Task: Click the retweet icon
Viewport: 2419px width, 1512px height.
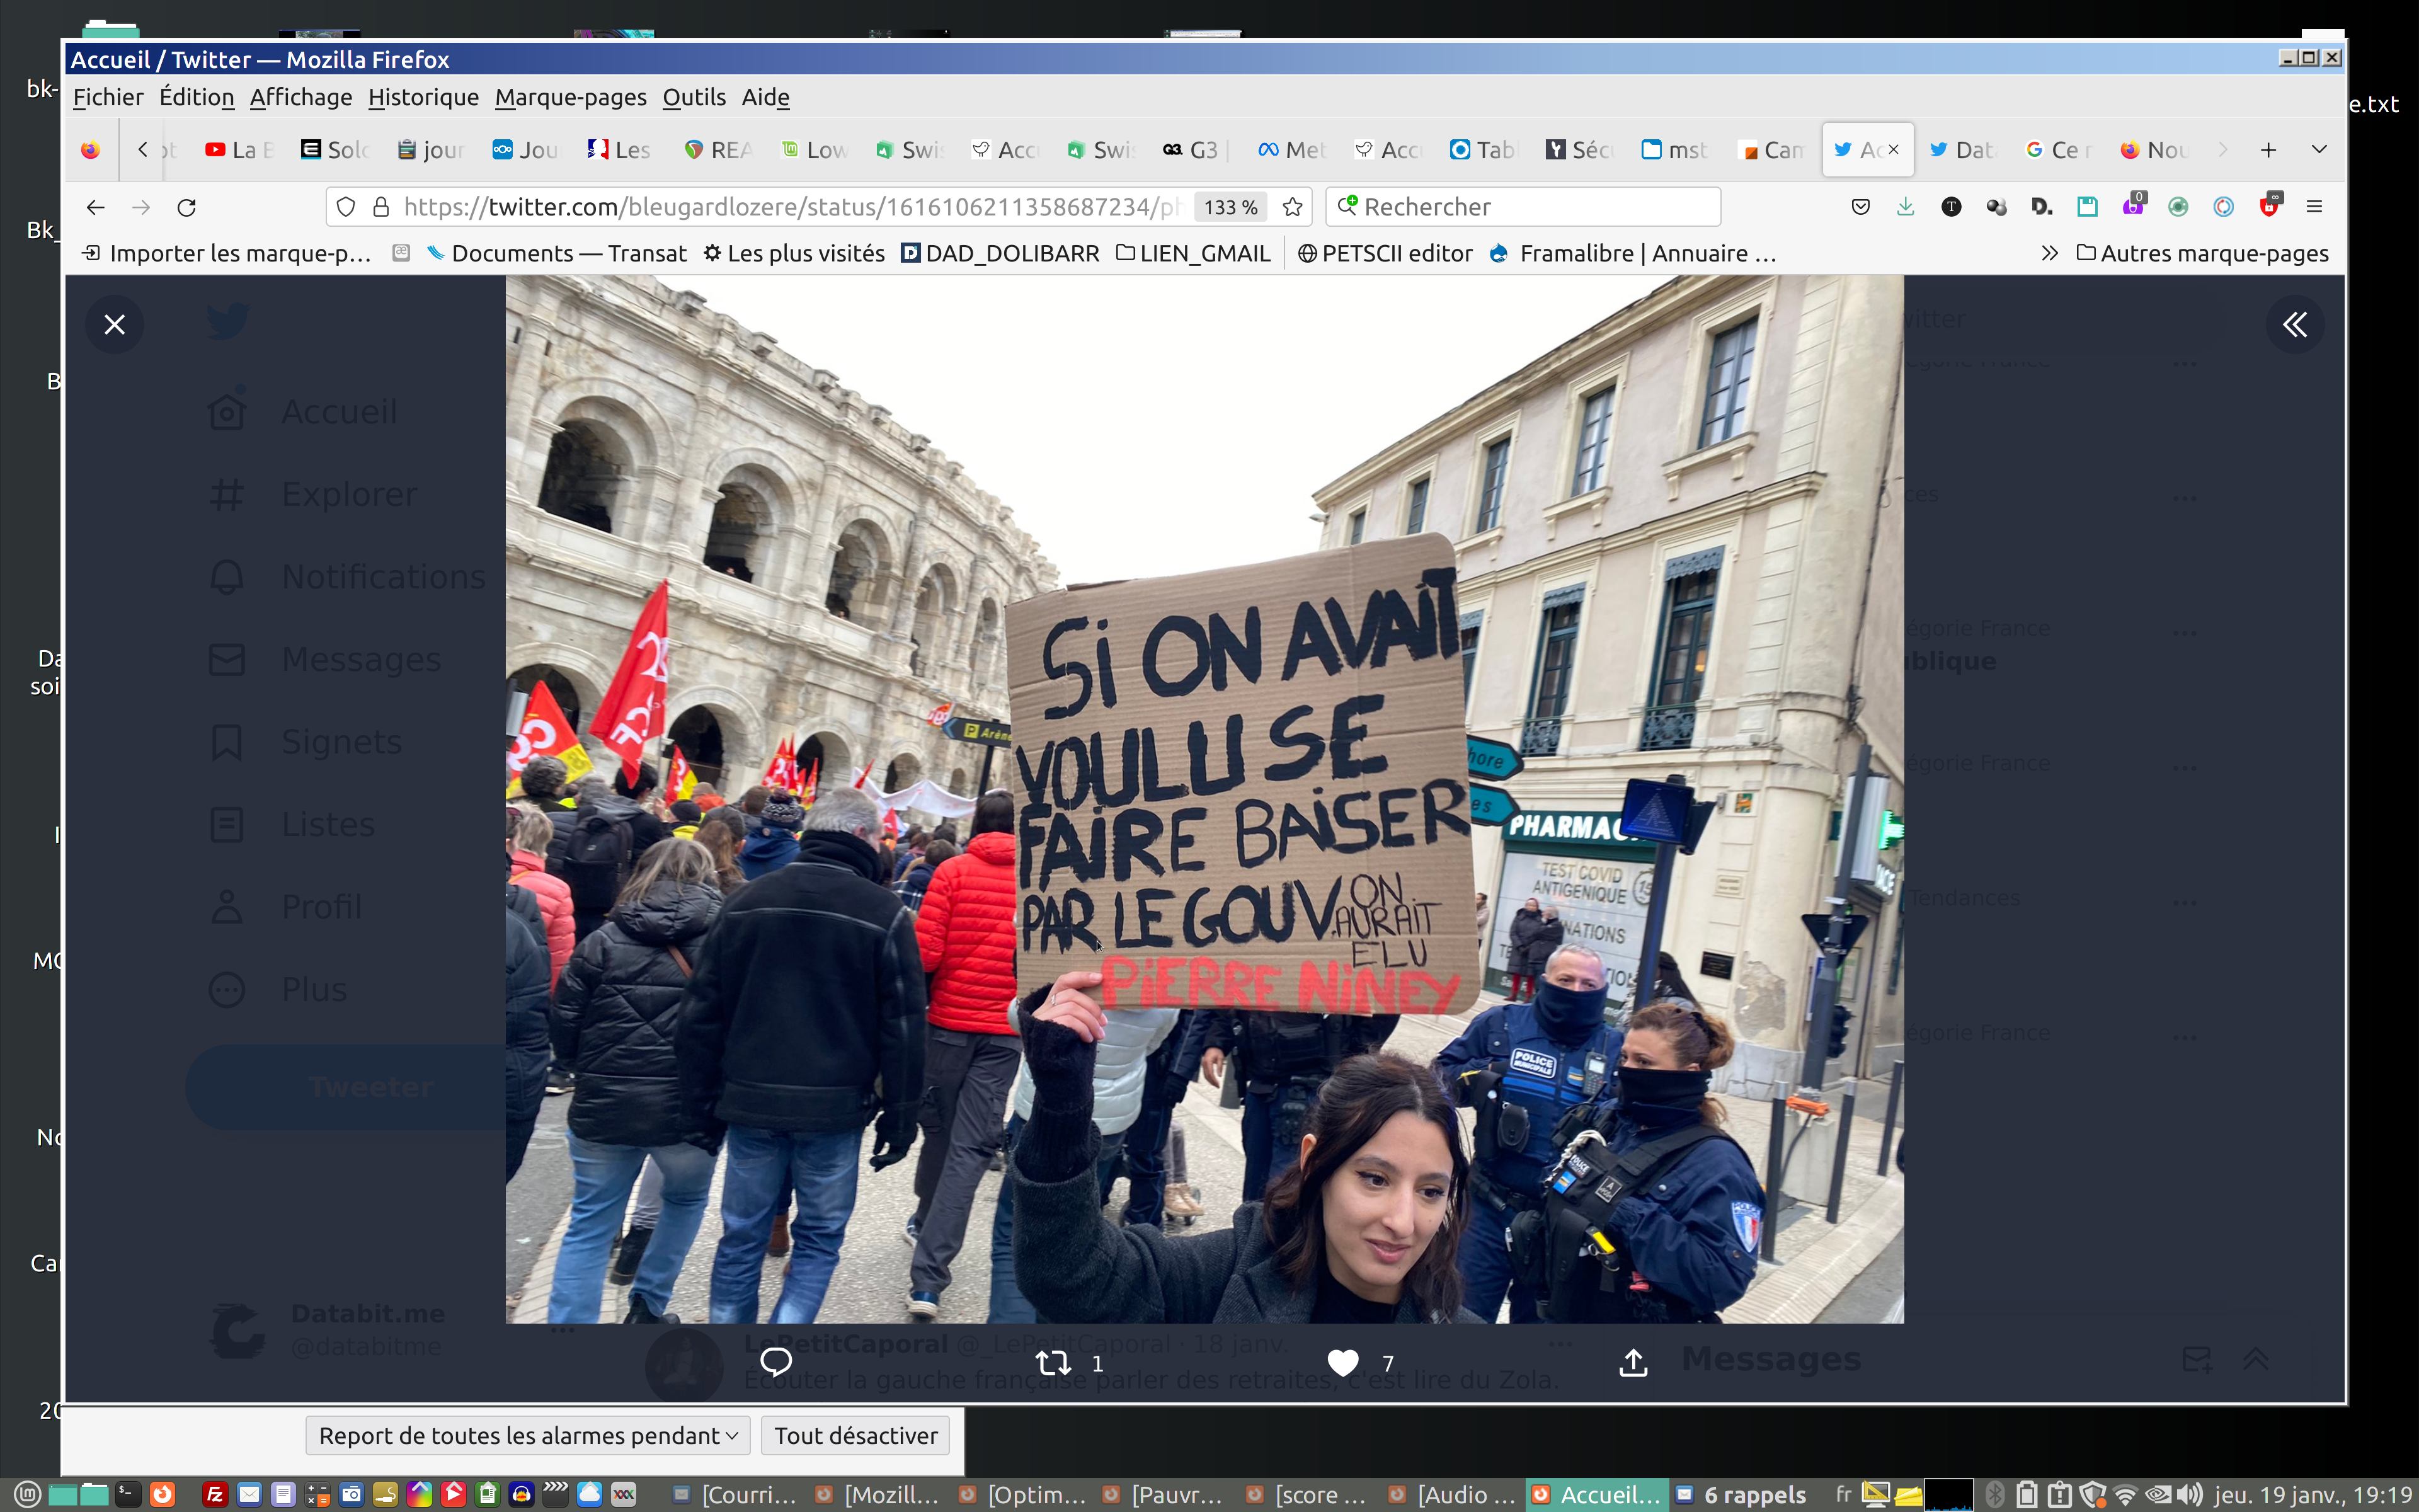Action: pos(1053,1362)
